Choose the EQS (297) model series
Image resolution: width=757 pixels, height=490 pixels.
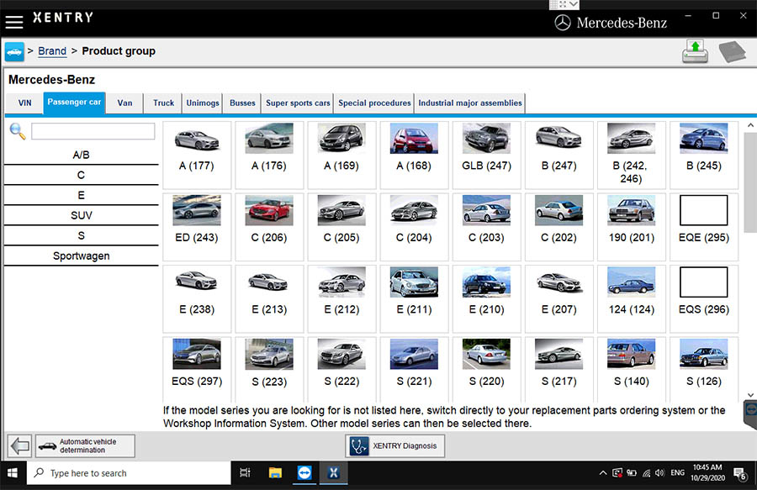197,363
